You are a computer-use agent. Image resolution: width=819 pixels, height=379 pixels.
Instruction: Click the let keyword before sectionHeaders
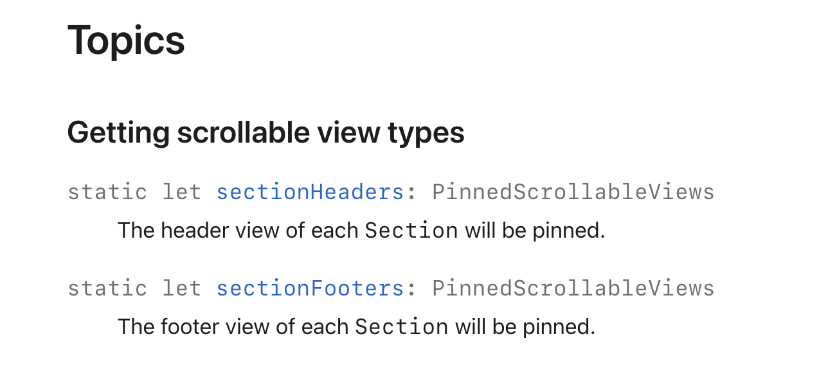181,192
